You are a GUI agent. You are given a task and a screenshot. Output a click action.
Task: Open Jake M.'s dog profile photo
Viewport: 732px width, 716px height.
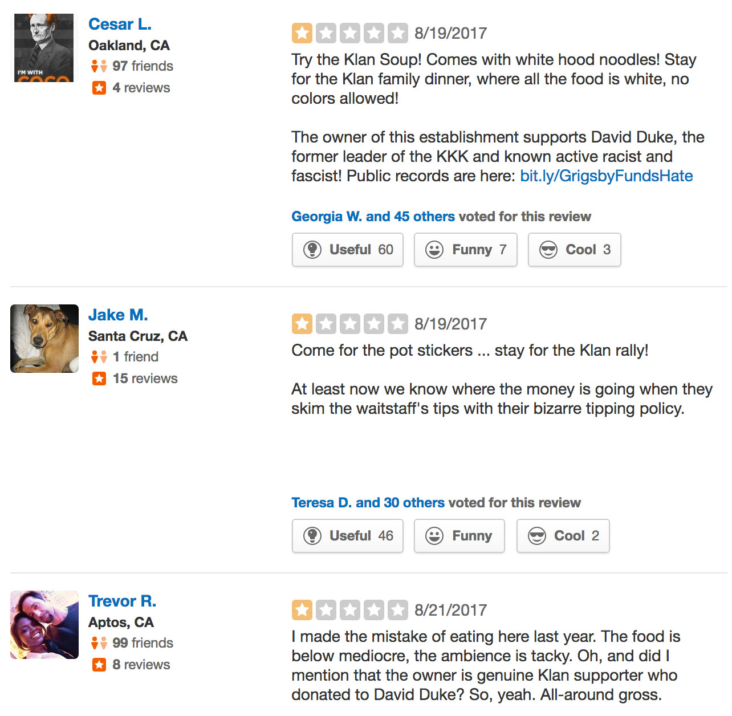point(44,339)
